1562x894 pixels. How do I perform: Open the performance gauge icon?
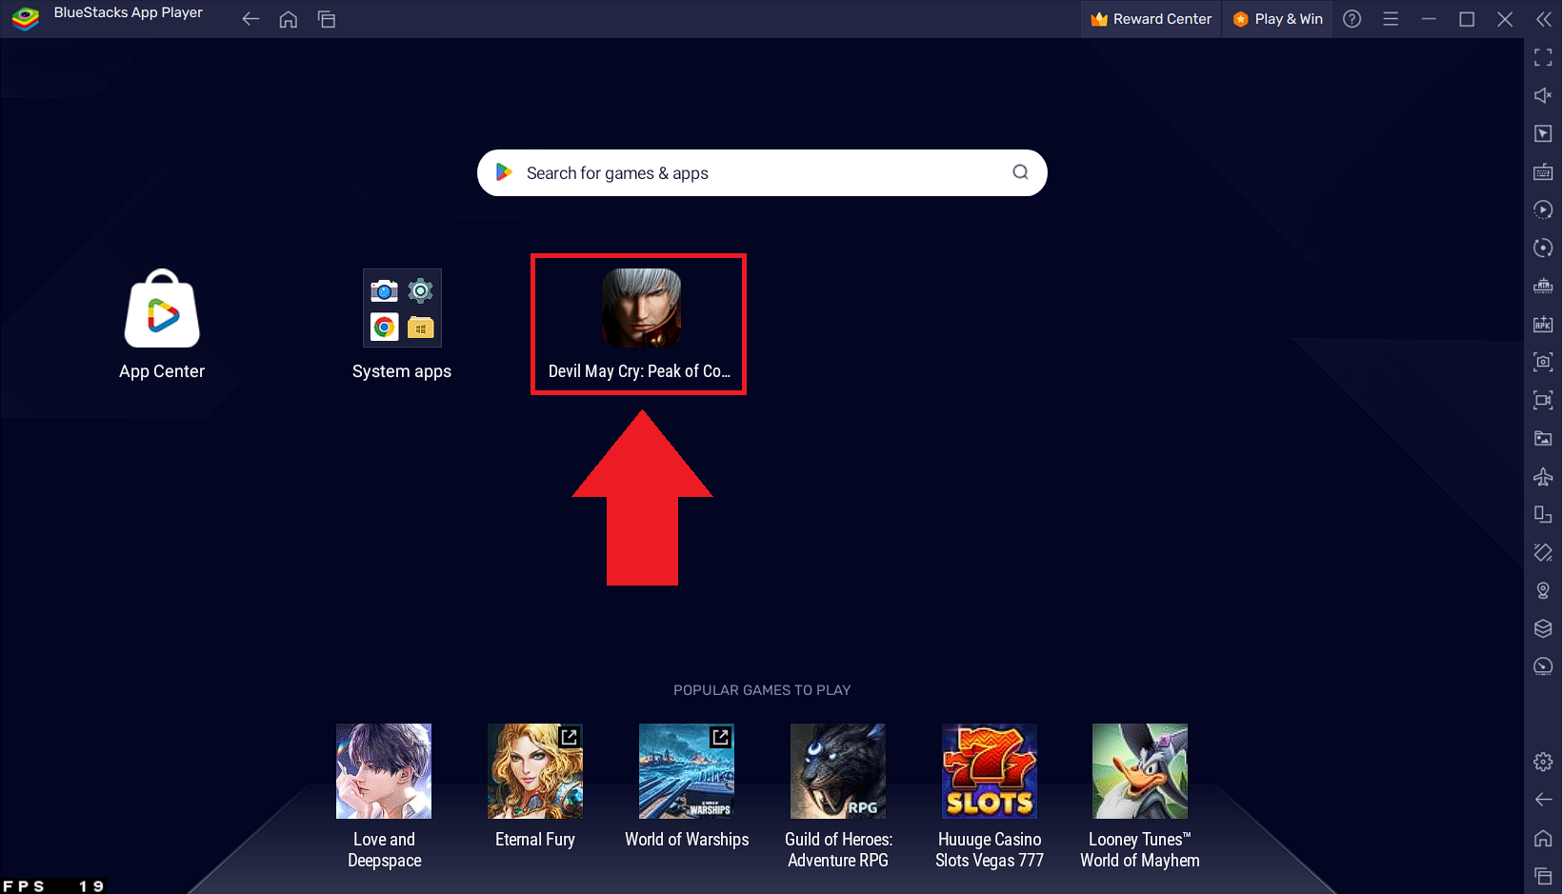1543,667
